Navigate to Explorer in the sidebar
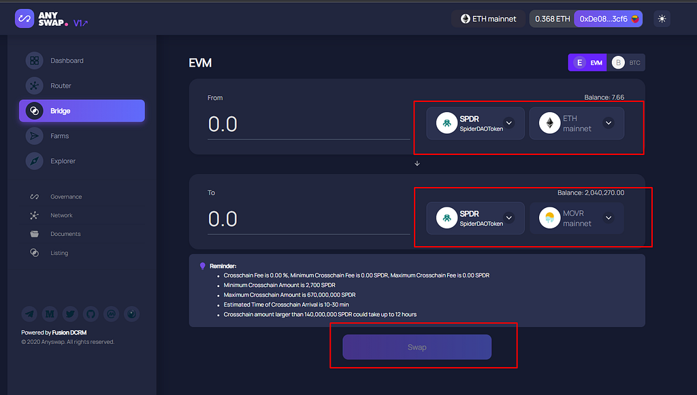Viewport: 697px width, 395px height. [82, 161]
